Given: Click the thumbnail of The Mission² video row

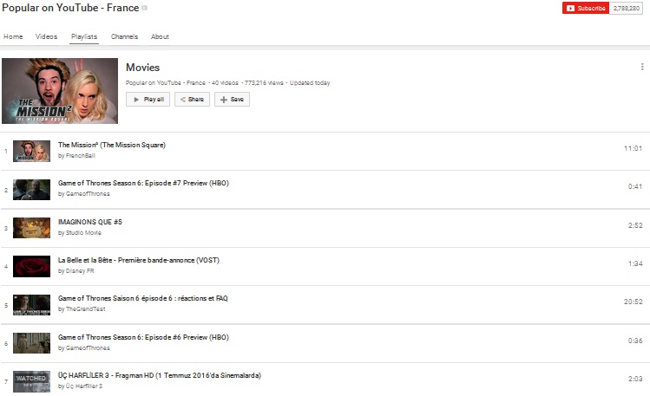Looking at the screenshot, I should [x=31, y=151].
